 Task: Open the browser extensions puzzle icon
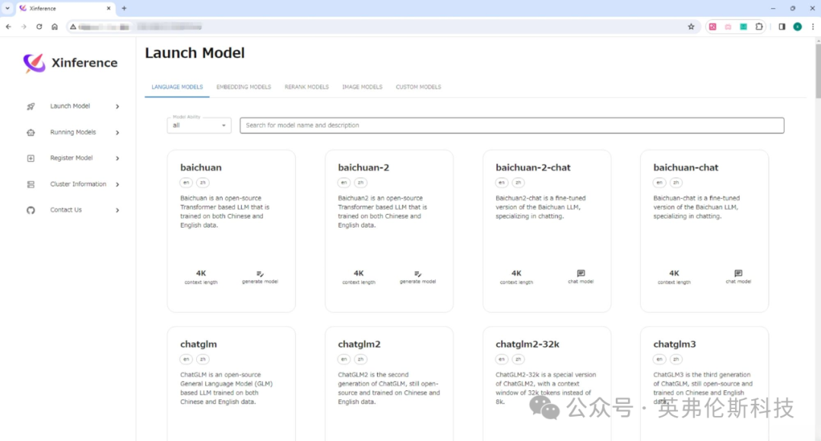pyautogui.click(x=759, y=27)
